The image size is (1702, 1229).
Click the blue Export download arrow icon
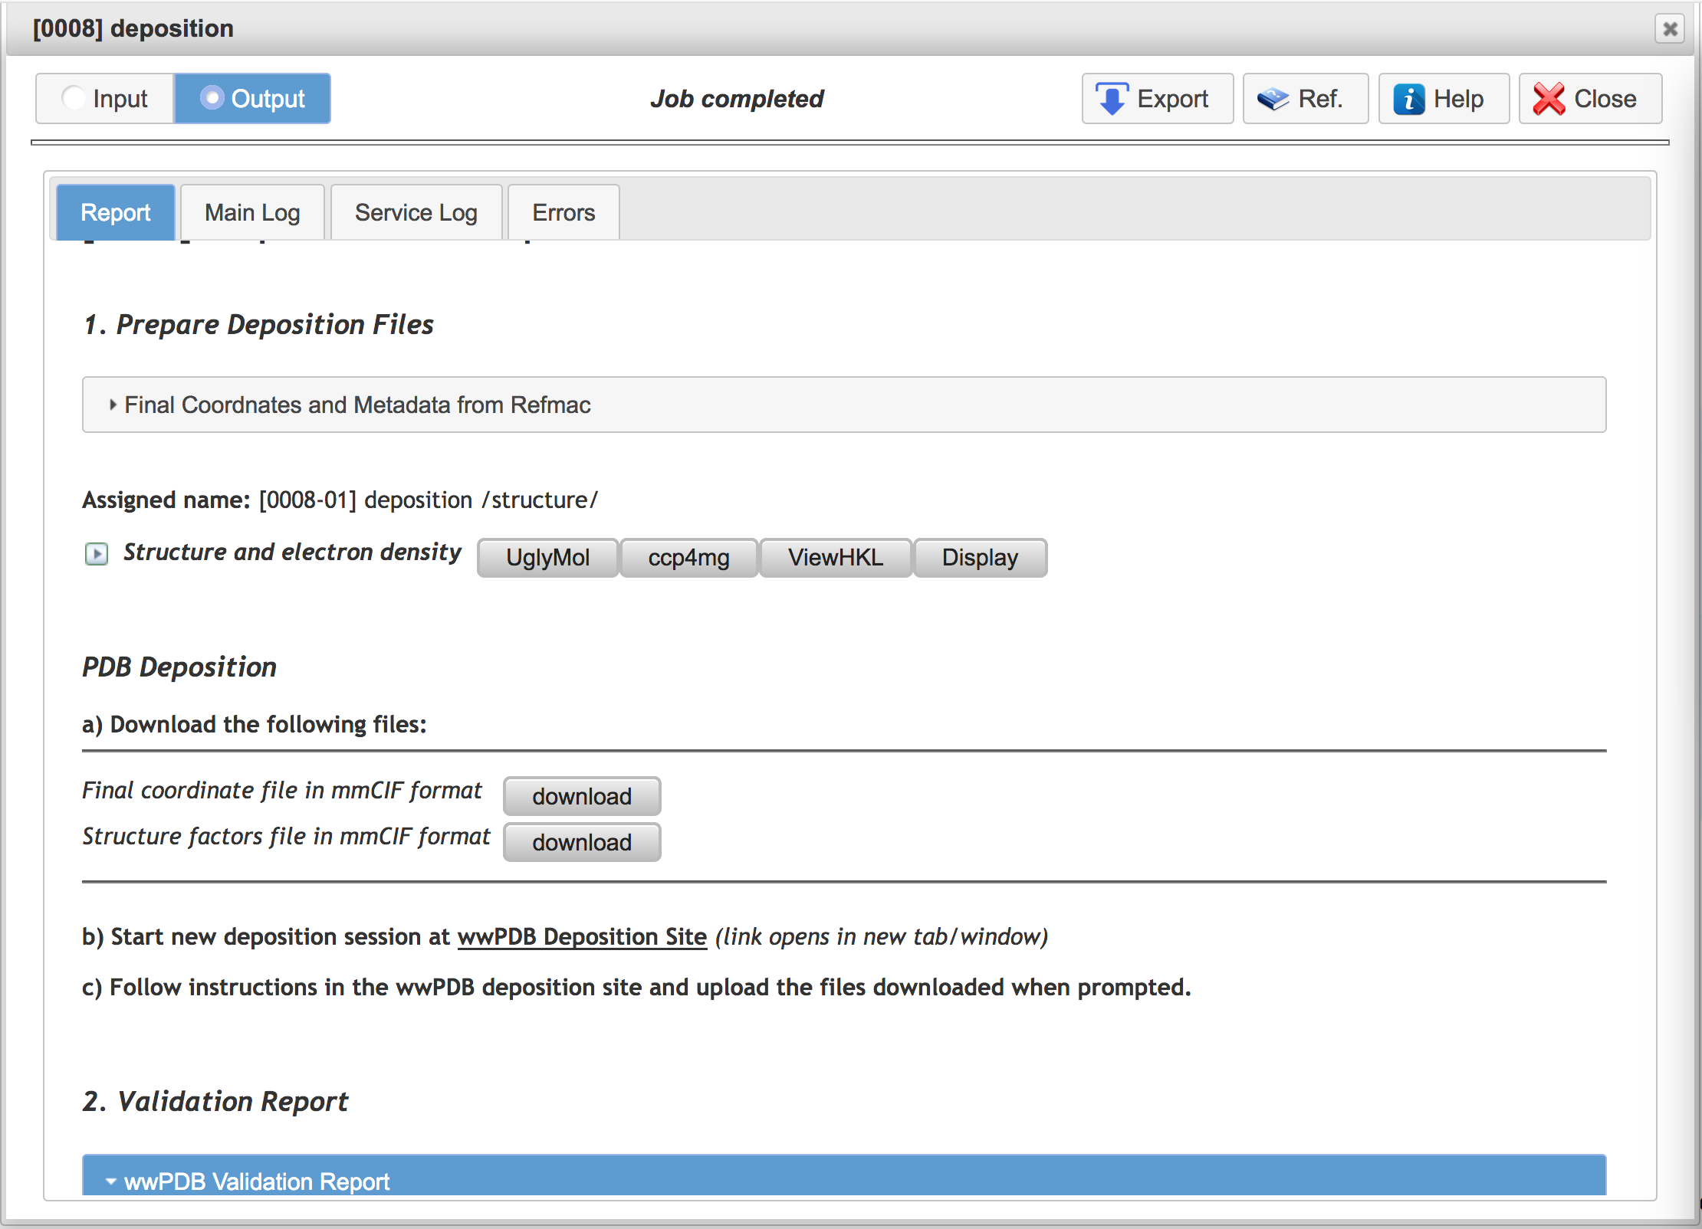pyautogui.click(x=1112, y=99)
